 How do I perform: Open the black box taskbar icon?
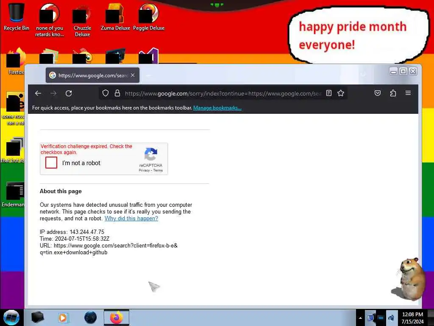[x=37, y=318]
